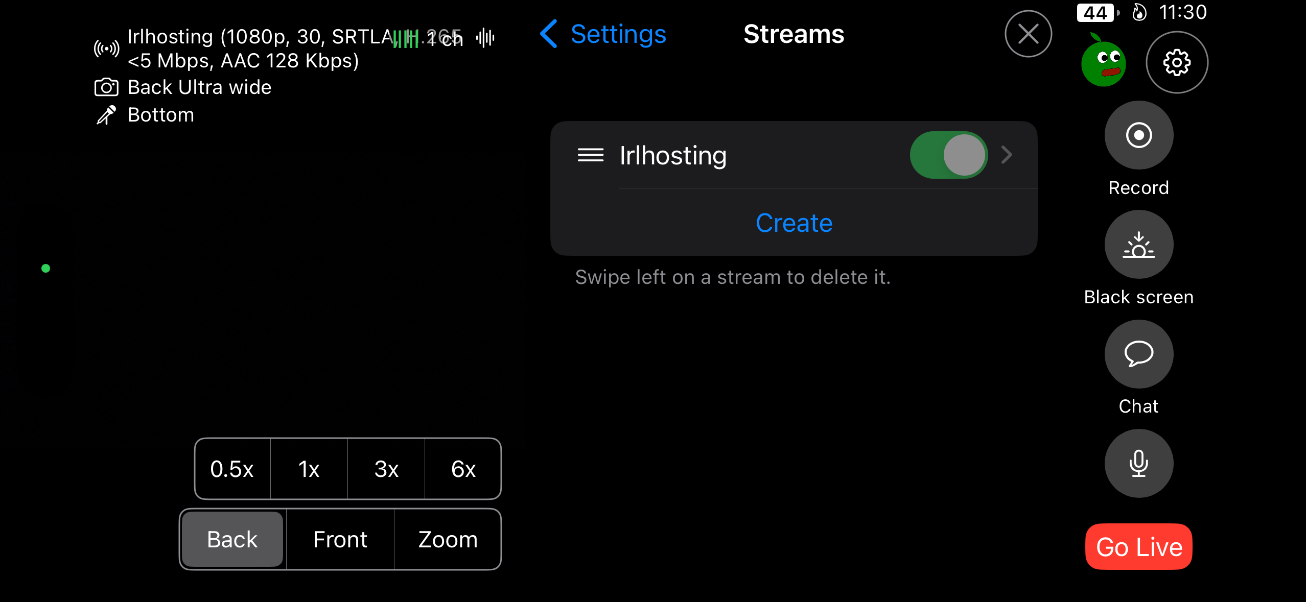Activate the Black screen button

click(x=1138, y=245)
